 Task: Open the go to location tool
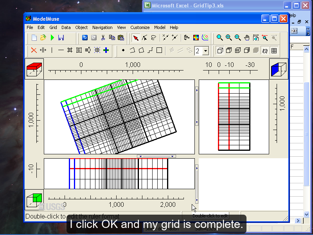(256, 38)
